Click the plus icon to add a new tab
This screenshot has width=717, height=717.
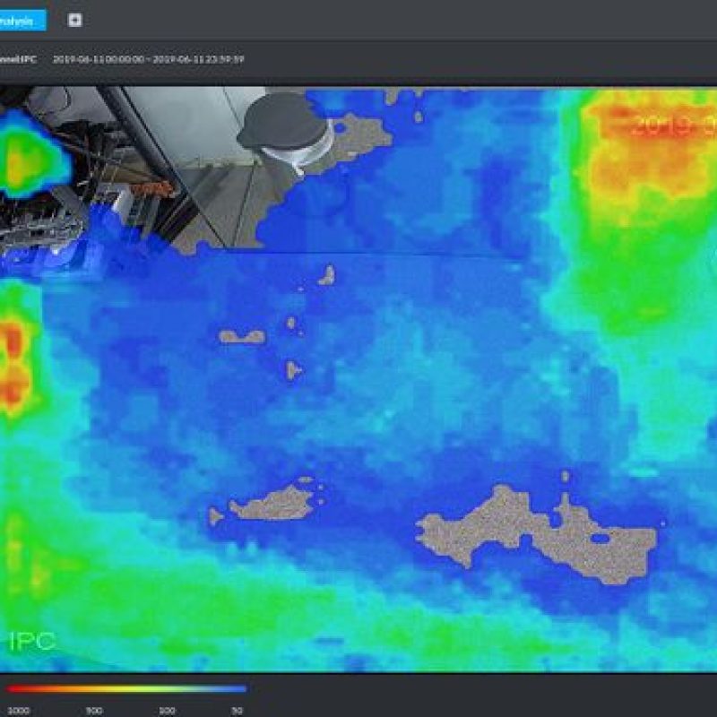75,20
